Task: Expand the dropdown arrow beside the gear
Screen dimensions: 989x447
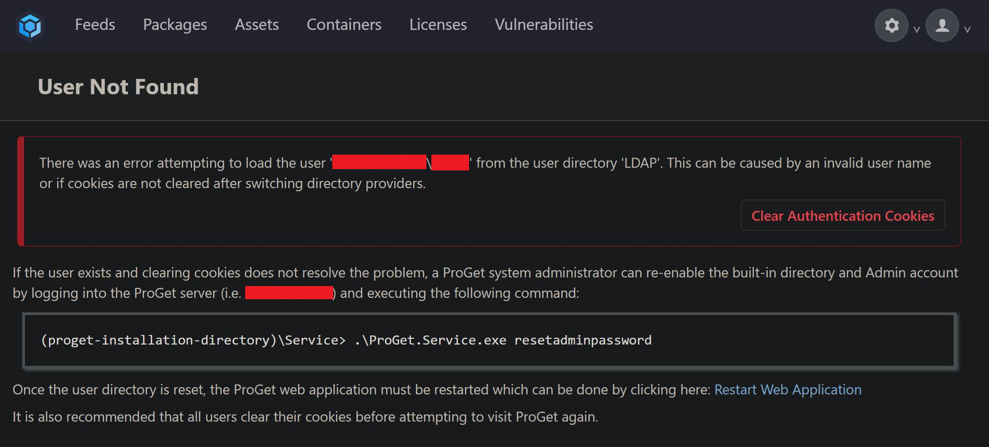Action: [x=916, y=30]
